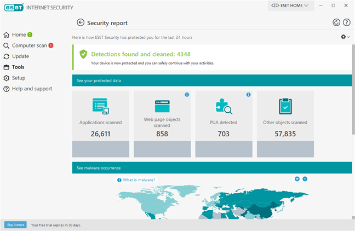Open the report settings gear dropdown
The width and height of the screenshot is (355, 231).
tap(345, 37)
